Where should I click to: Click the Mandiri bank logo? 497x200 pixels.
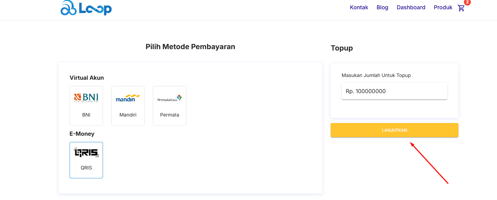pos(128,97)
